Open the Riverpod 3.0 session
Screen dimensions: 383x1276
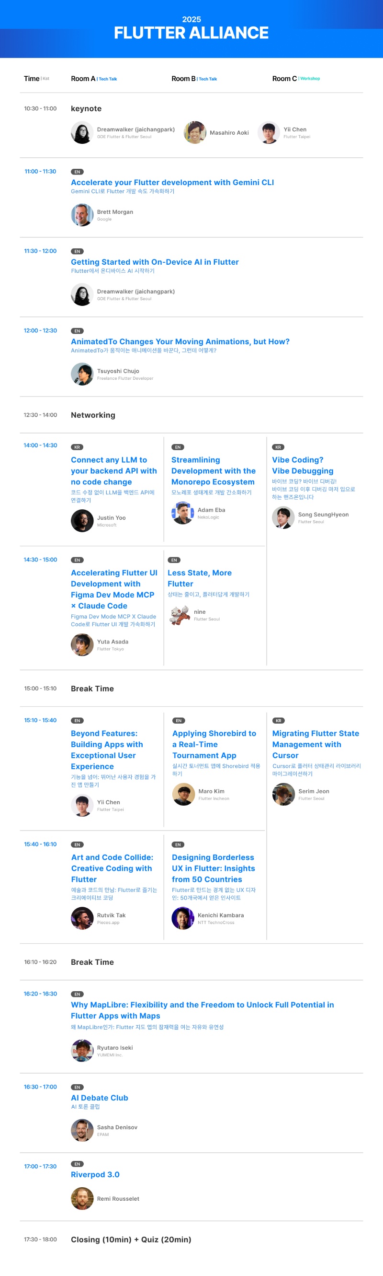[x=95, y=1174]
